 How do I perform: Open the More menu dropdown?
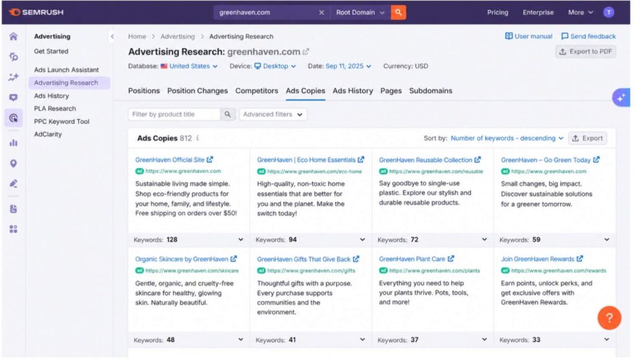point(580,12)
